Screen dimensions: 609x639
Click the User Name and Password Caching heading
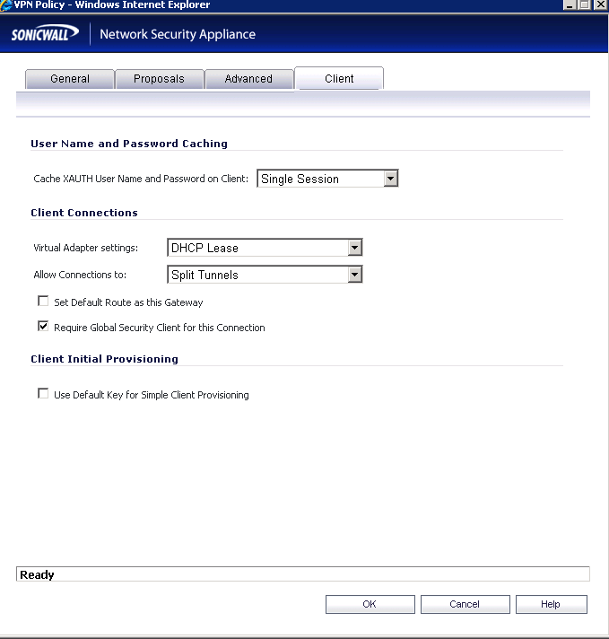(x=129, y=144)
